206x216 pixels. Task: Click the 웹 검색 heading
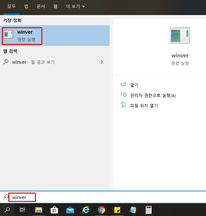[10, 51]
